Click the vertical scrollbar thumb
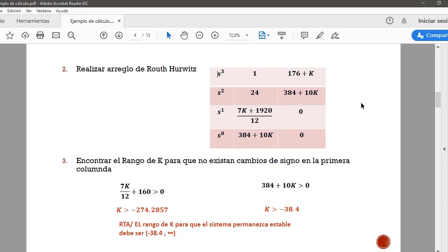Viewport: 448px width, 252px height. coord(438,100)
